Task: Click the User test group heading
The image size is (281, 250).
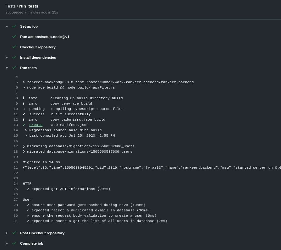Action: 27,200
